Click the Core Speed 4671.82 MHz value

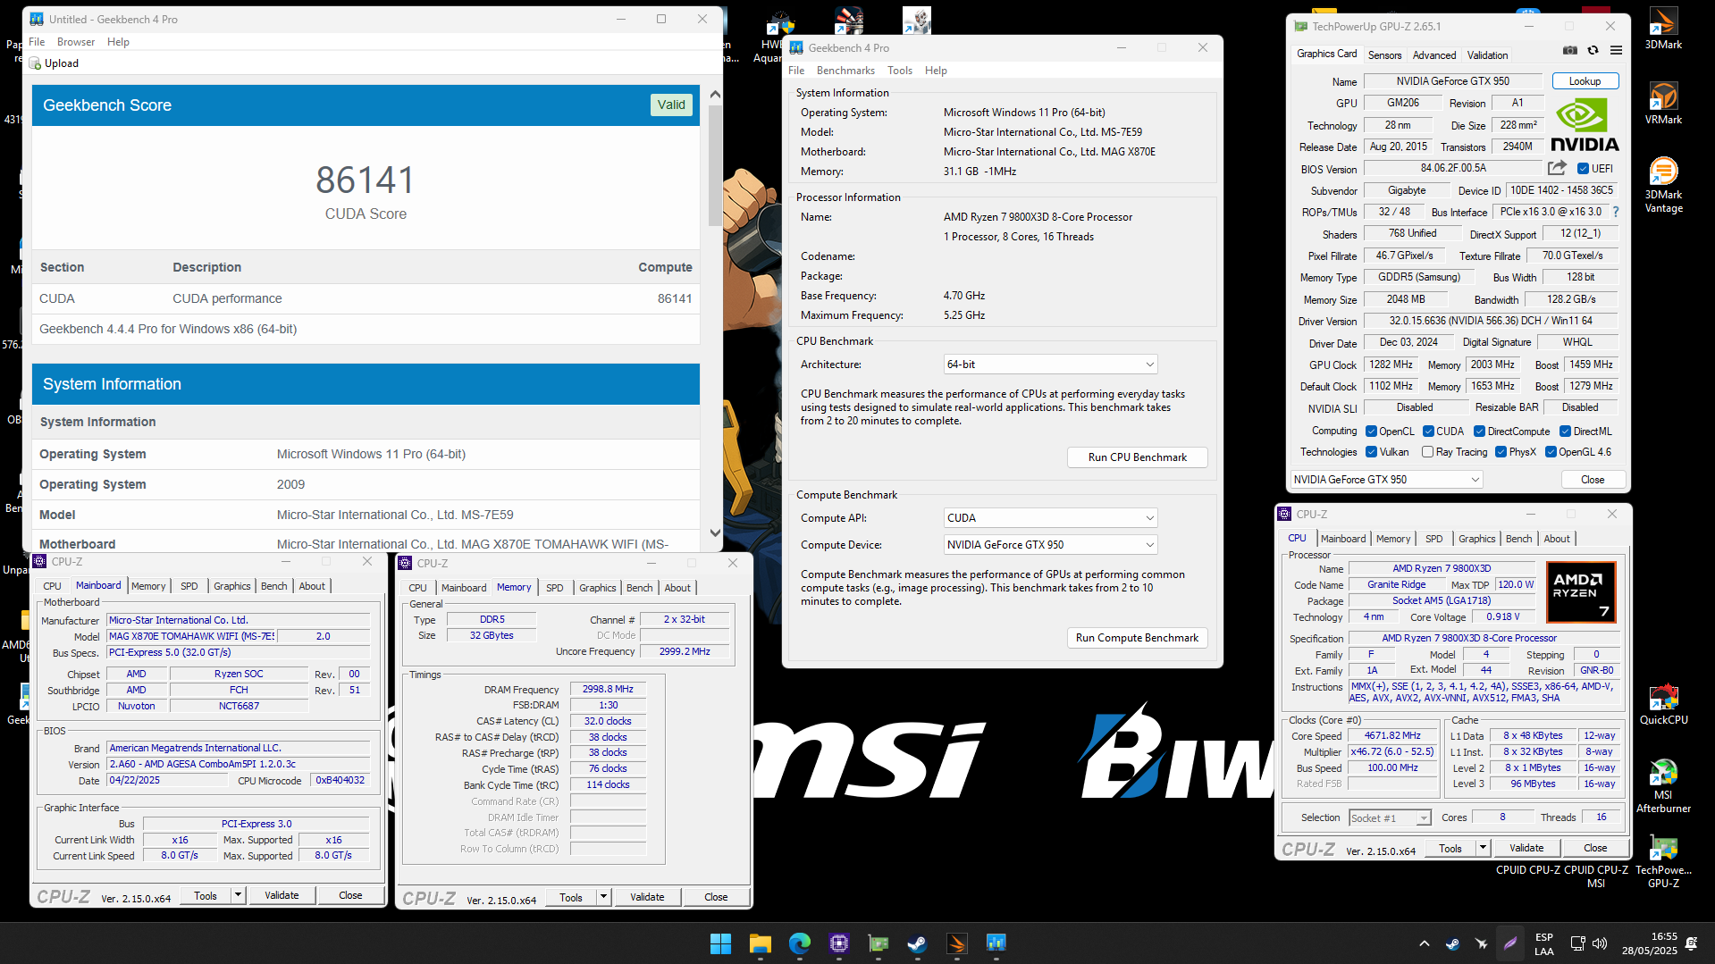[1392, 736]
